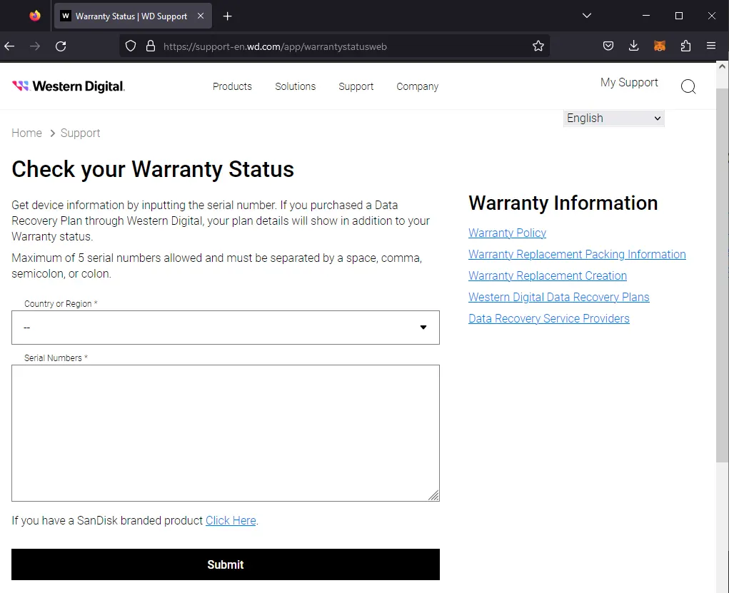Focus the Serial Numbers text area
Screen dimensions: 729x593
(226, 433)
